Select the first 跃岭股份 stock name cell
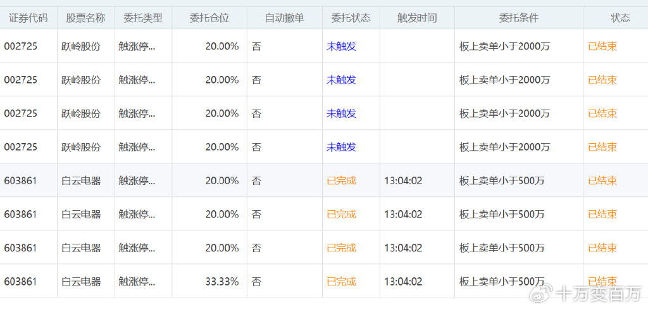 coord(81,46)
